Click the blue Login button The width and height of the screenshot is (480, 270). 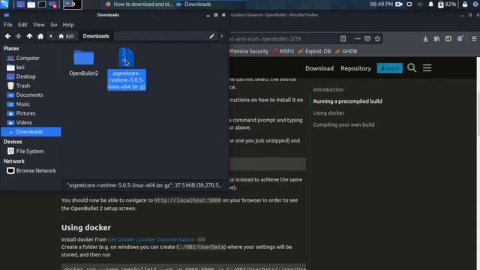point(390,68)
